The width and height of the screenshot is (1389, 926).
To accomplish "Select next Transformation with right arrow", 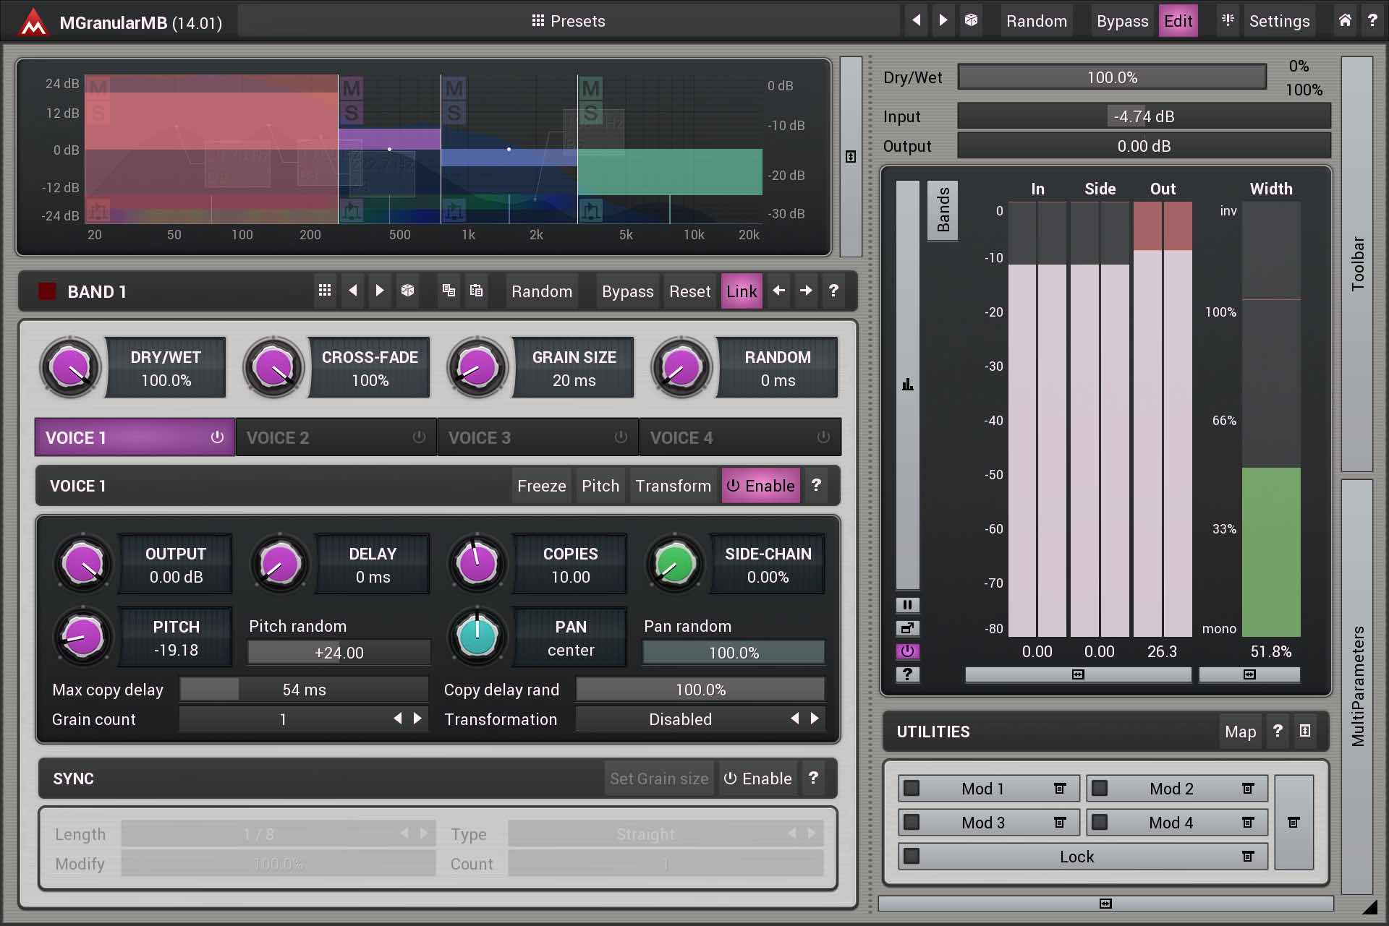I will [815, 719].
